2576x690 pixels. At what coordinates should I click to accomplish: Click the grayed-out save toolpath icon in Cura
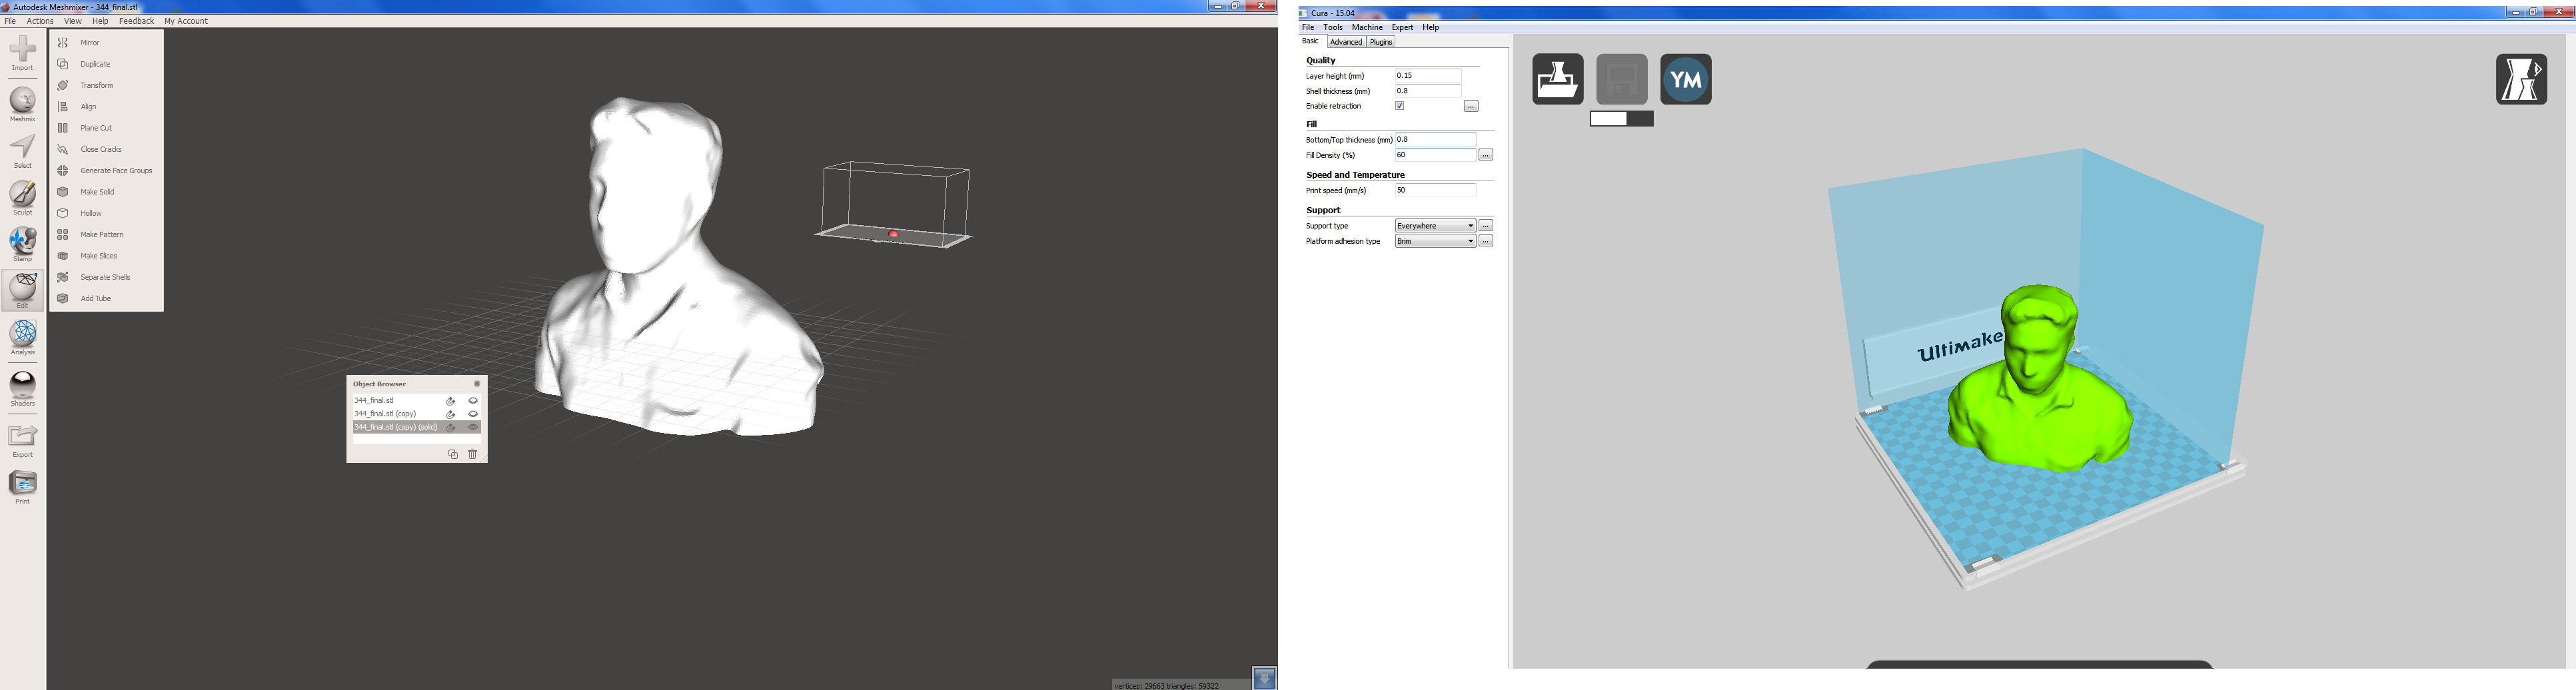(1621, 79)
